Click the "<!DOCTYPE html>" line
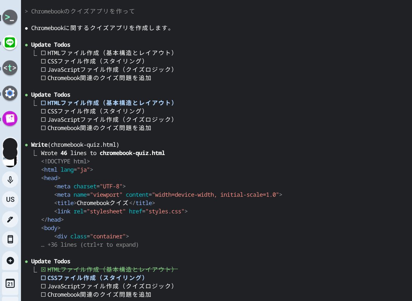 coord(66,161)
